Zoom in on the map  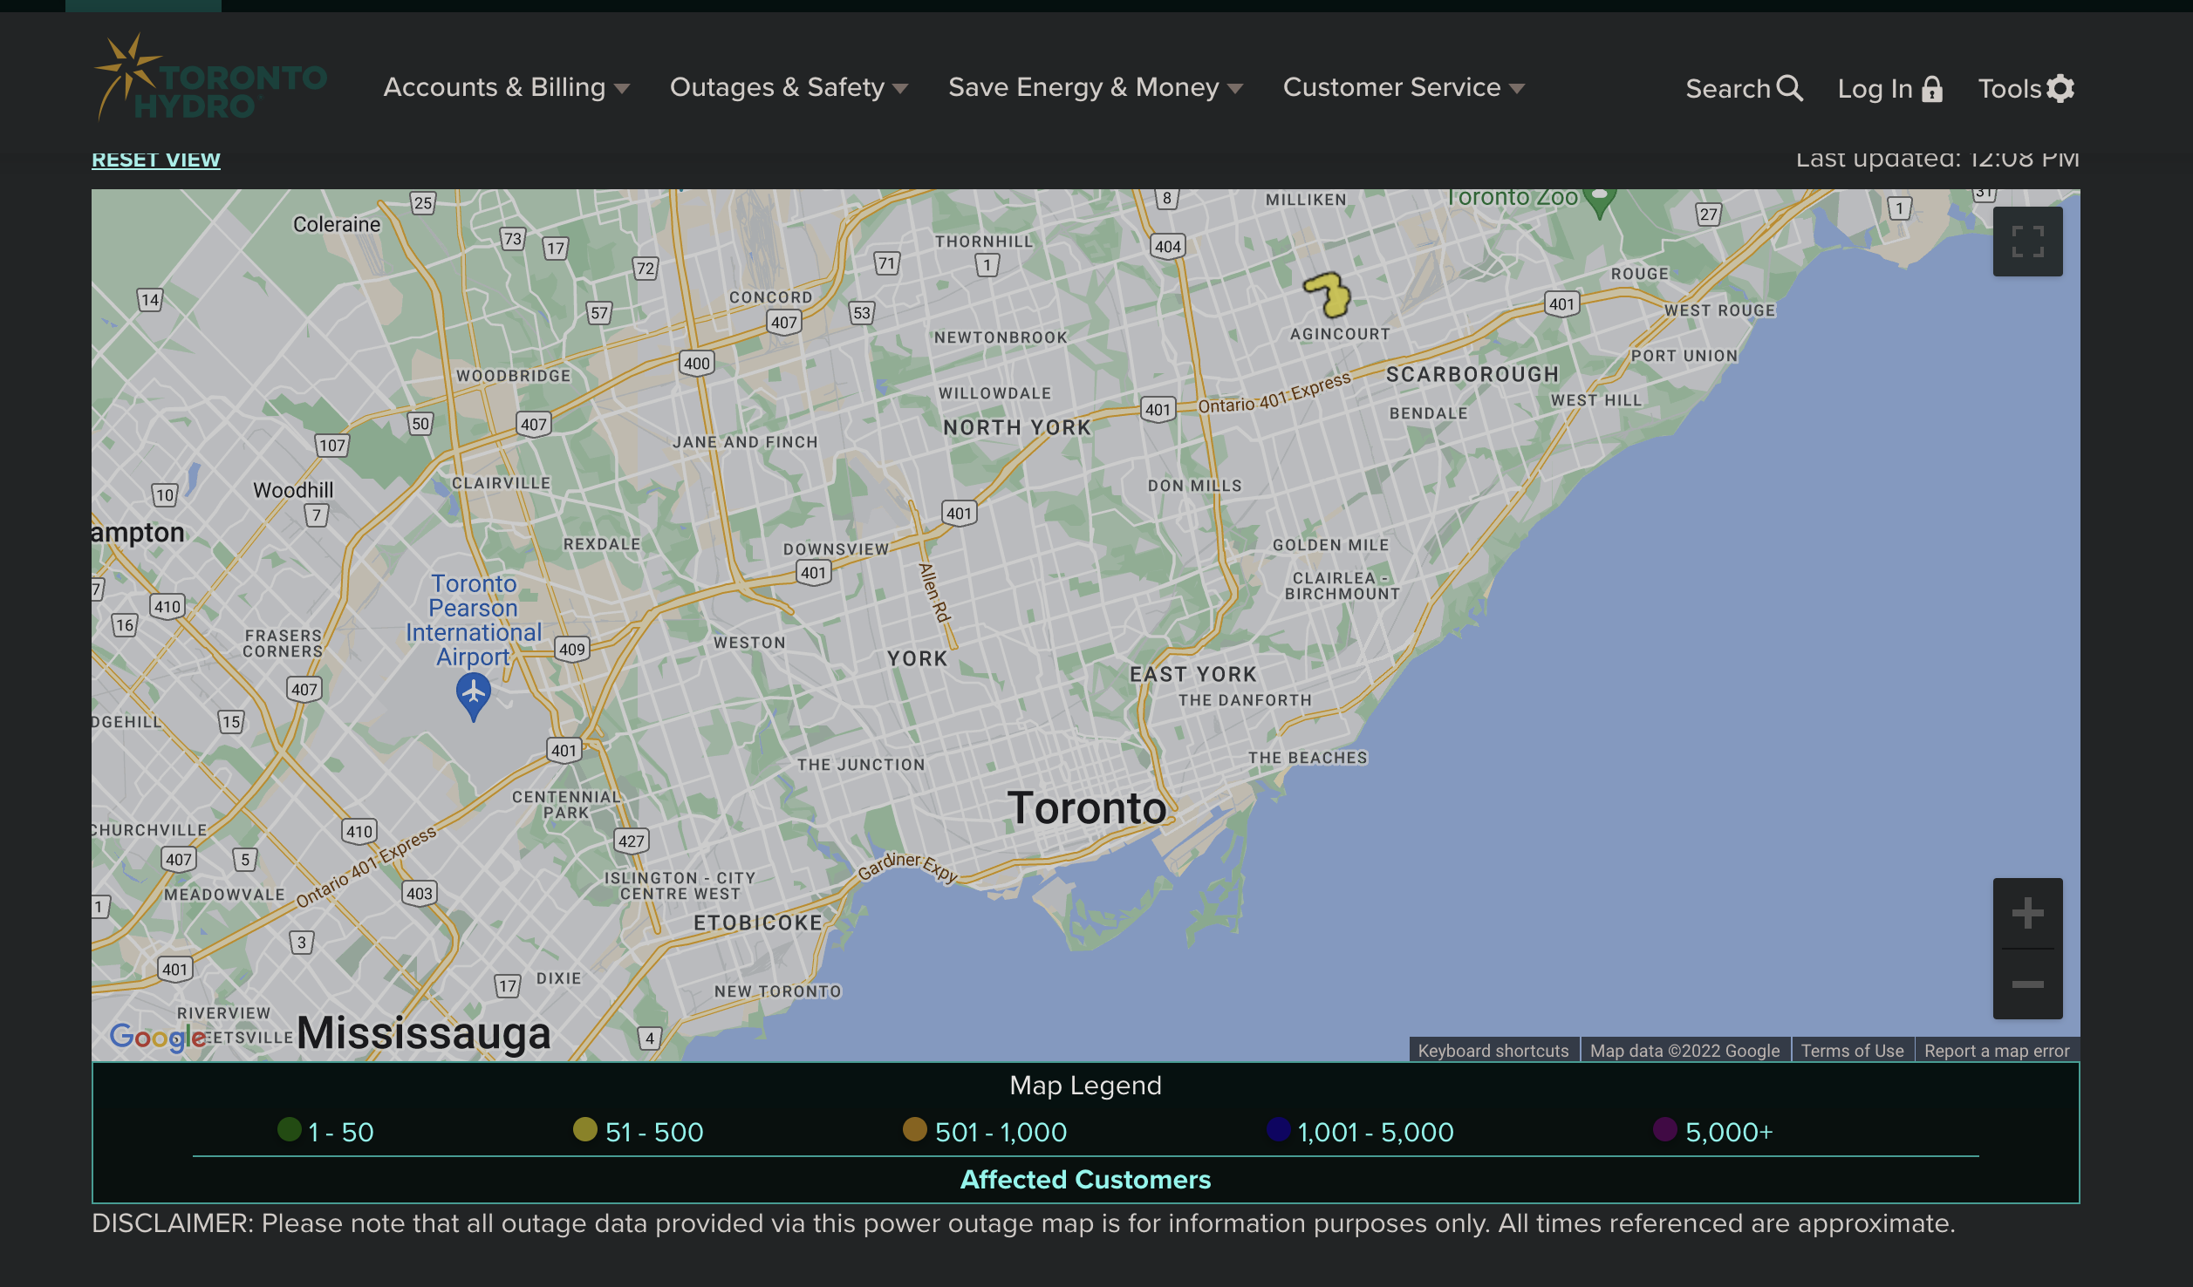click(2028, 913)
